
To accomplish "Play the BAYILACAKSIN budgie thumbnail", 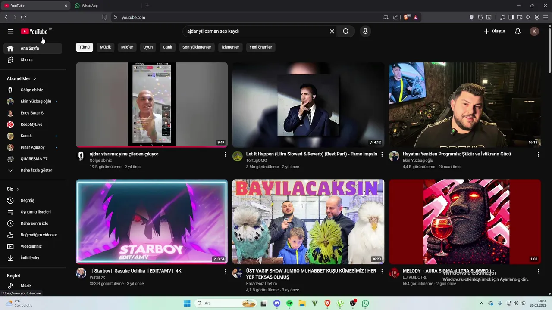I will 308,222.
